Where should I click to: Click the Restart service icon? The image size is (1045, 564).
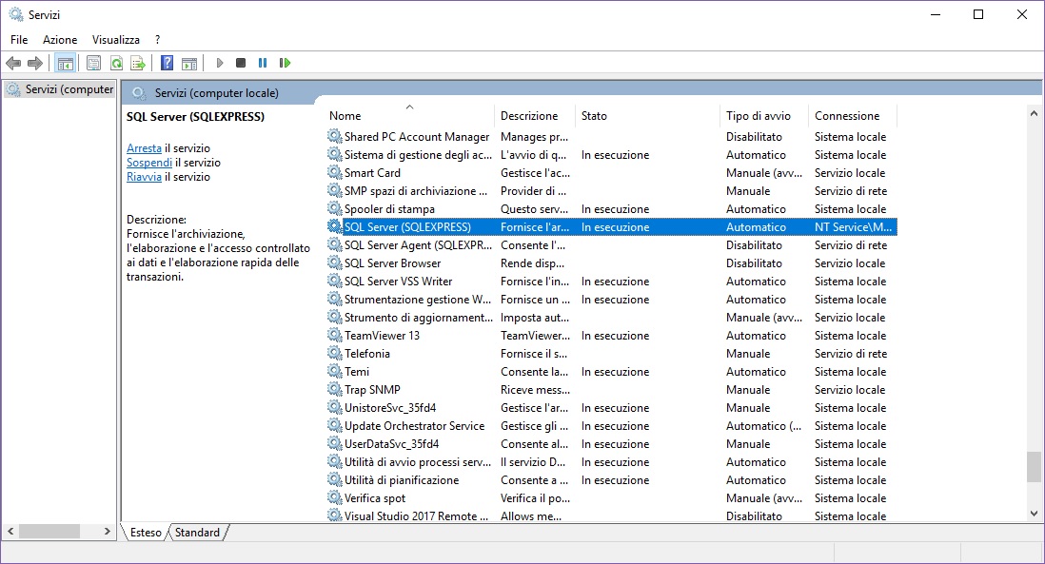coord(285,64)
